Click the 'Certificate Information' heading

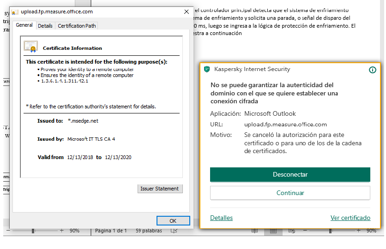[x=72, y=48]
